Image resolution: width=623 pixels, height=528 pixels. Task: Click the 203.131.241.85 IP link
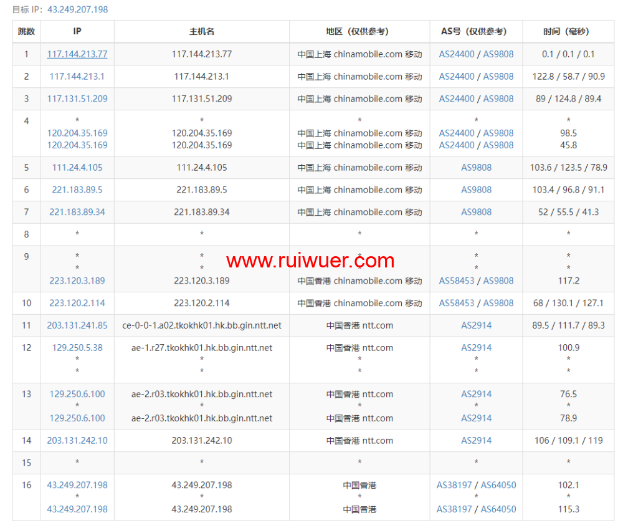(x=77, y=325)
